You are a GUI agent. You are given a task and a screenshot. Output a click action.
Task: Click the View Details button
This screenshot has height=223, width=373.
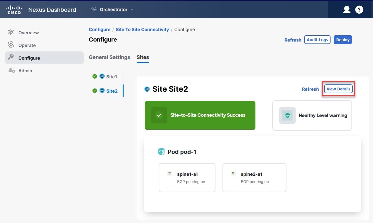click(338, 89)
